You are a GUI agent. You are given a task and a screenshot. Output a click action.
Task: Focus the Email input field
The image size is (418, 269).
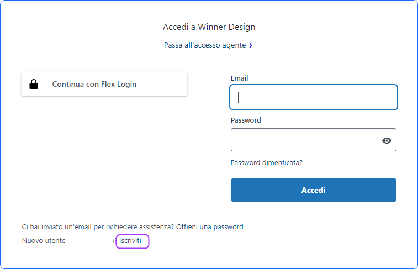(314, 98)
